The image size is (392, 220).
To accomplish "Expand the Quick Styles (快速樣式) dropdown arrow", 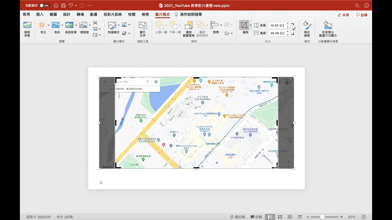I will pyautogui.click(x=118, y=25).
